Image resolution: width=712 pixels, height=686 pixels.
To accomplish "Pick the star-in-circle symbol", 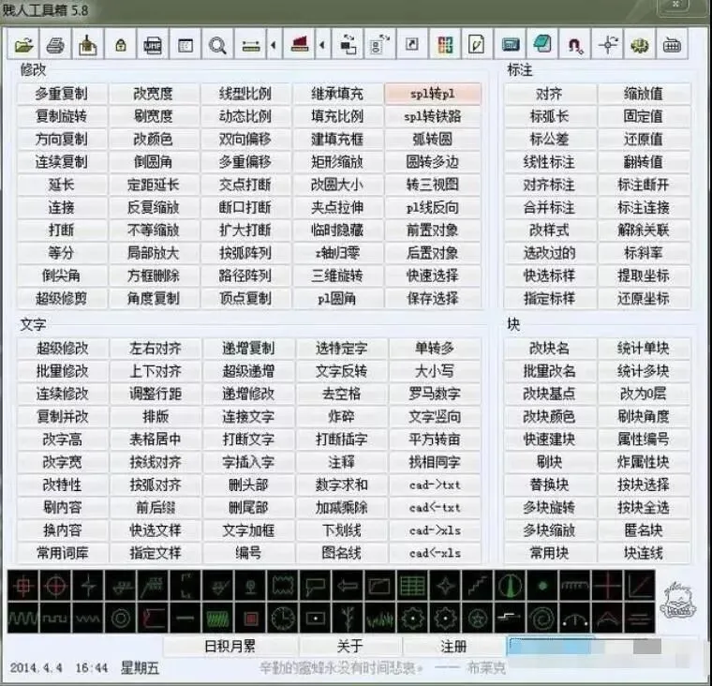I will pyautogui.click(x=478, y=618).
